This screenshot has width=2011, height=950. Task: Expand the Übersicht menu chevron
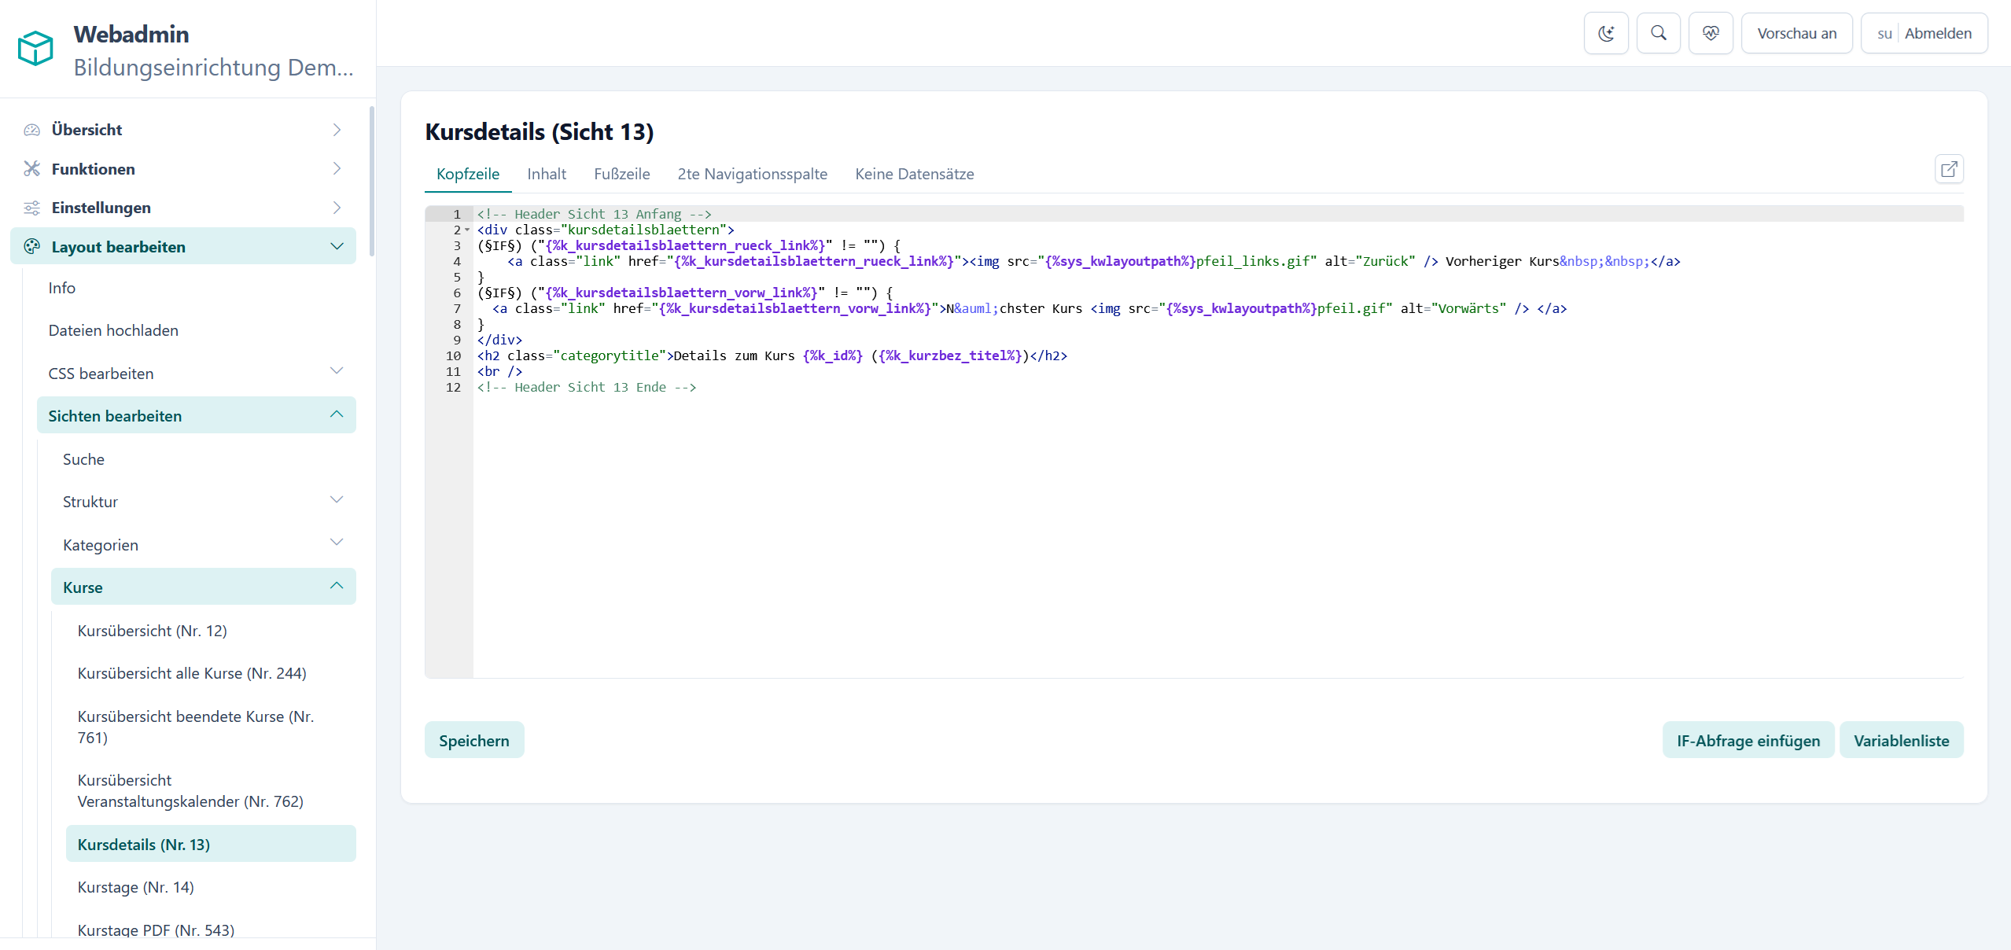coord(337,130)
